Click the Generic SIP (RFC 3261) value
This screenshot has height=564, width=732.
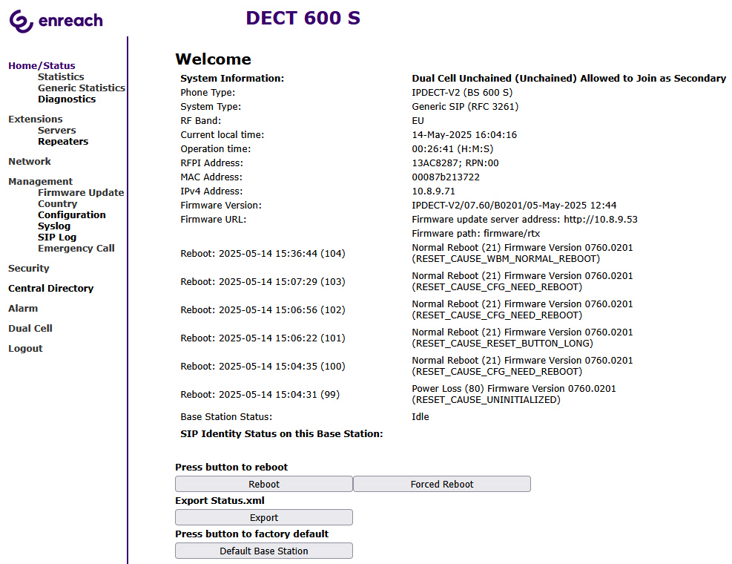[465, 107]
